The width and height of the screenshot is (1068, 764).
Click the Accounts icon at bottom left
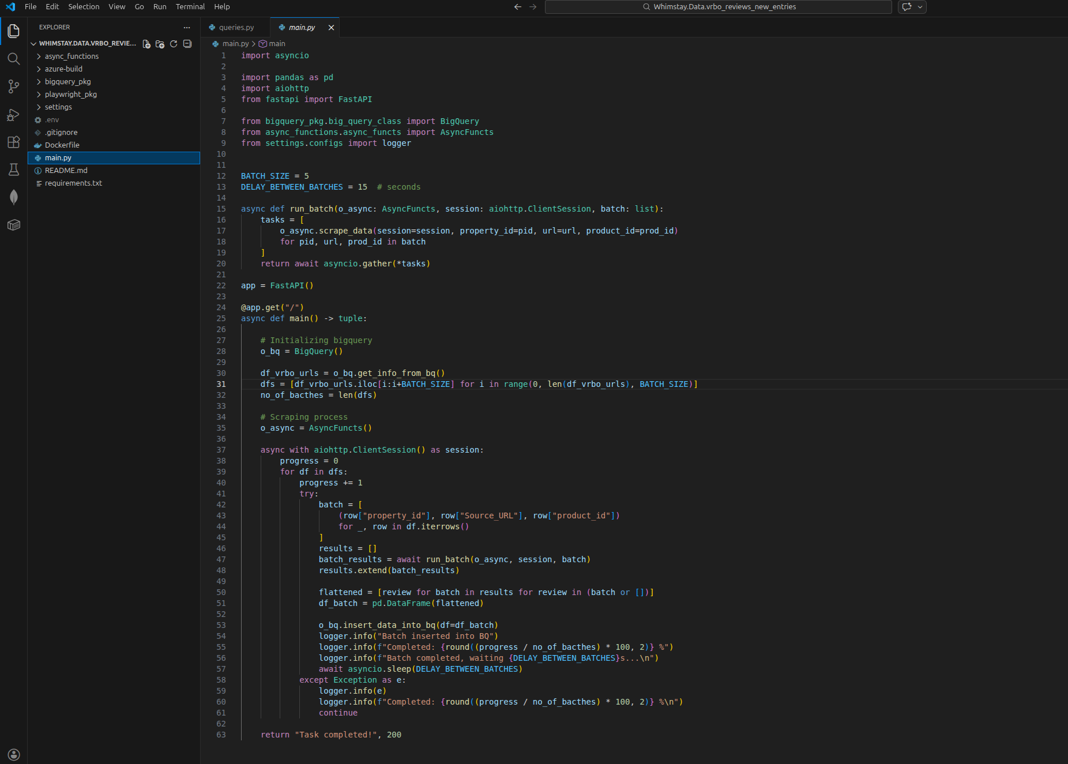[x=14, y=755]
